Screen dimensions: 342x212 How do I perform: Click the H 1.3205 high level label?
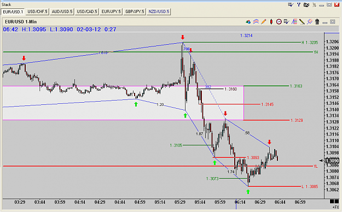310,43
